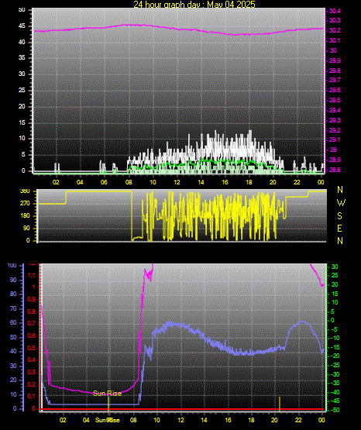The image size is (361, 430).
Task: Click the 14 hour label under the wind speed graph
Action: pos(201,182)
